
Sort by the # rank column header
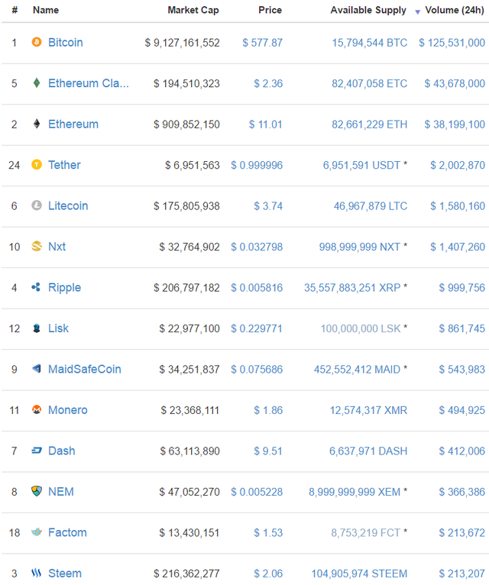(x=15, y=10)
